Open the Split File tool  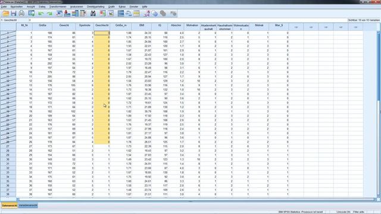pyautogui.click(x=121, y=14)
